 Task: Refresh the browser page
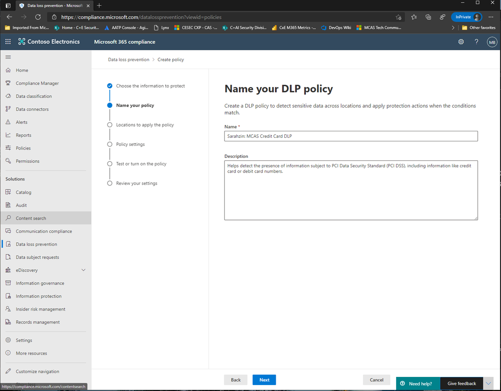(38, 17)
